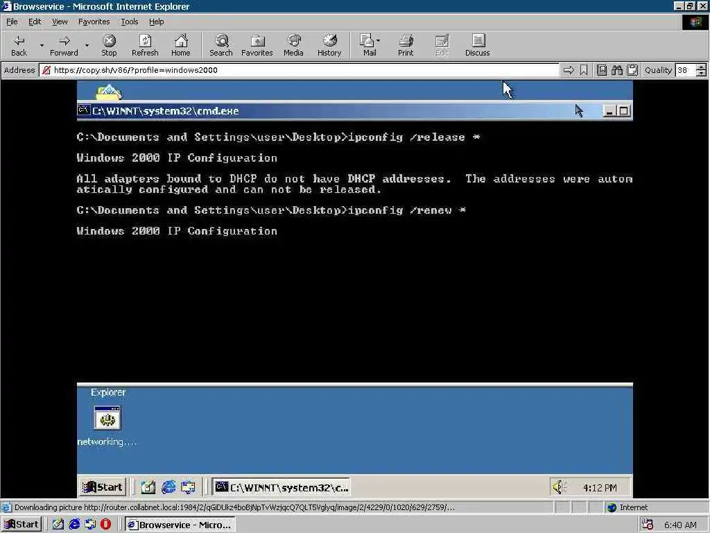Print the current page

pyautogui.click(x=406, y=45)
